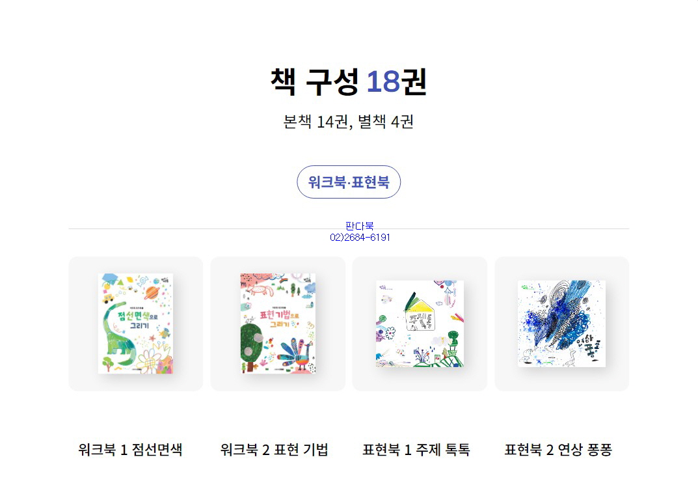
Task: Open the 점선면색으로 그리기 book cover
Action: [x=135, y=324]
